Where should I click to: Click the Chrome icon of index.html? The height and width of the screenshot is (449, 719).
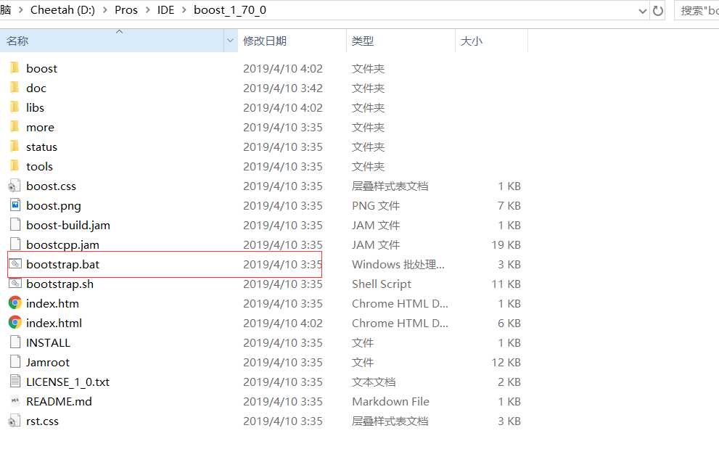[15, 322]
